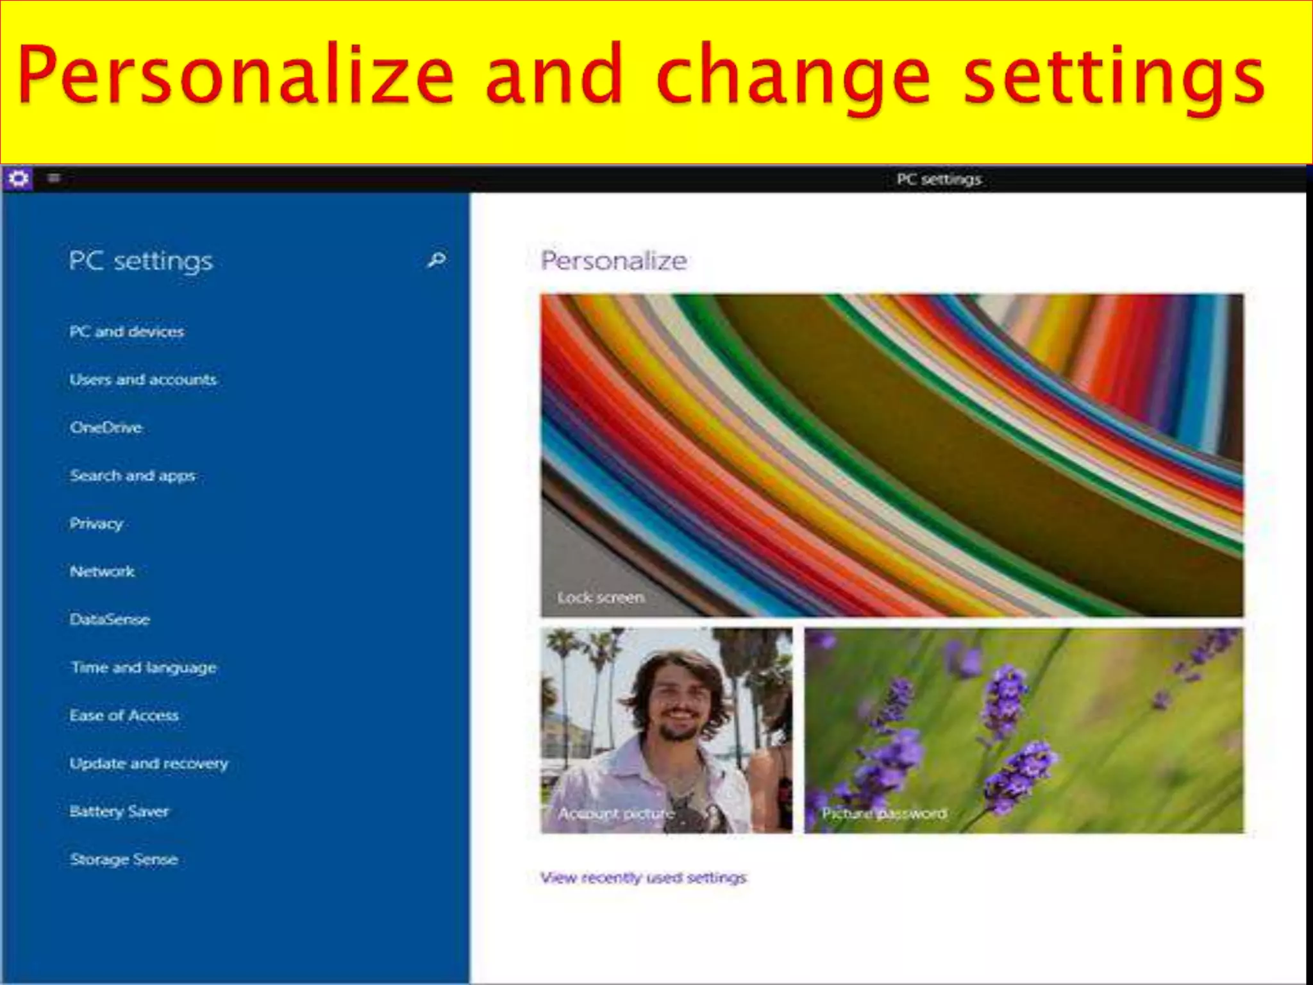Viewport: 1313px width, 985px height.
Task: Click the PC settings sidebar heading
Action: click(x=141, y=261)
